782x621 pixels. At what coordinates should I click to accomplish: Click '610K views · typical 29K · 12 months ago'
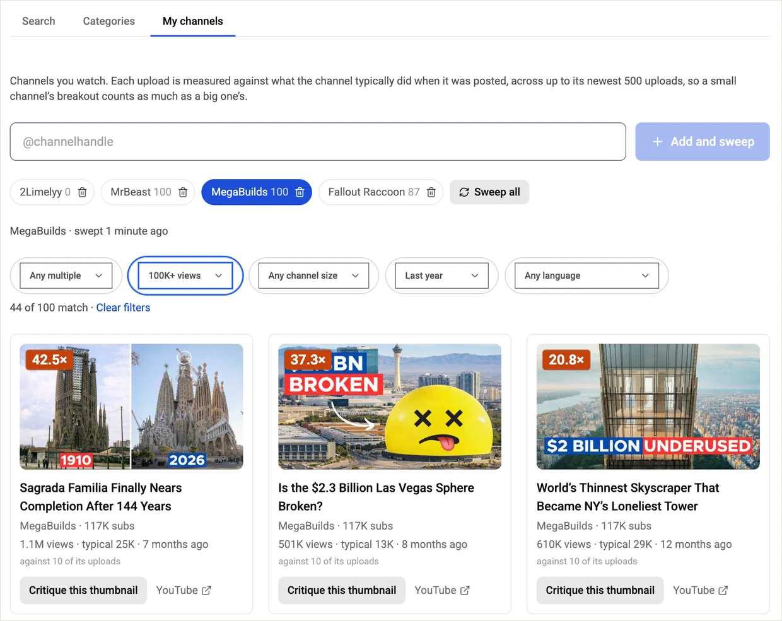634,544
